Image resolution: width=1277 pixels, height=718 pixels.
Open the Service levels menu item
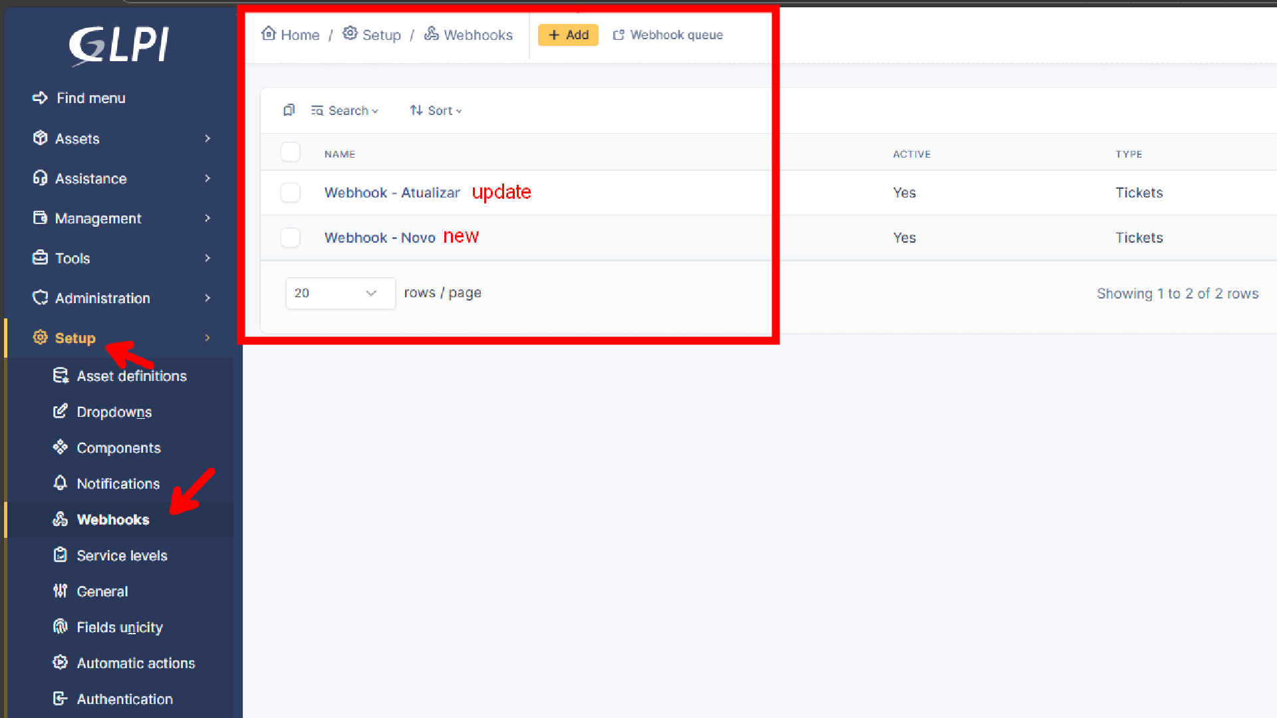(x=122, y=555)
